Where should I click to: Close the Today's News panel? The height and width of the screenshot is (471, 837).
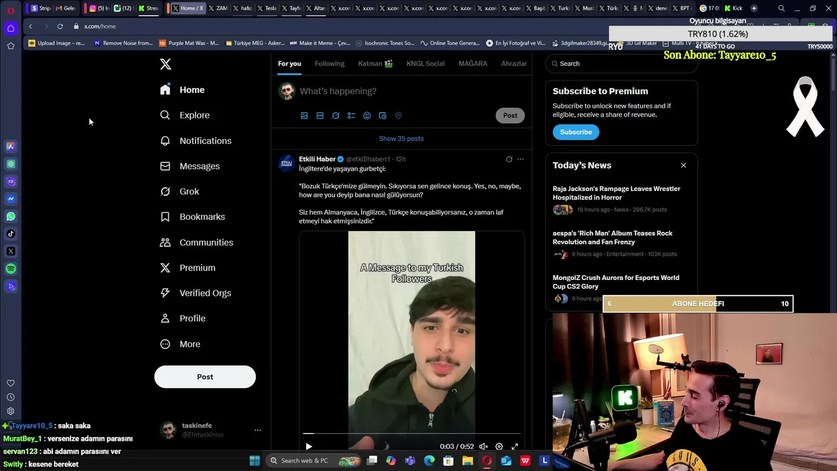[x=683, y=166]
